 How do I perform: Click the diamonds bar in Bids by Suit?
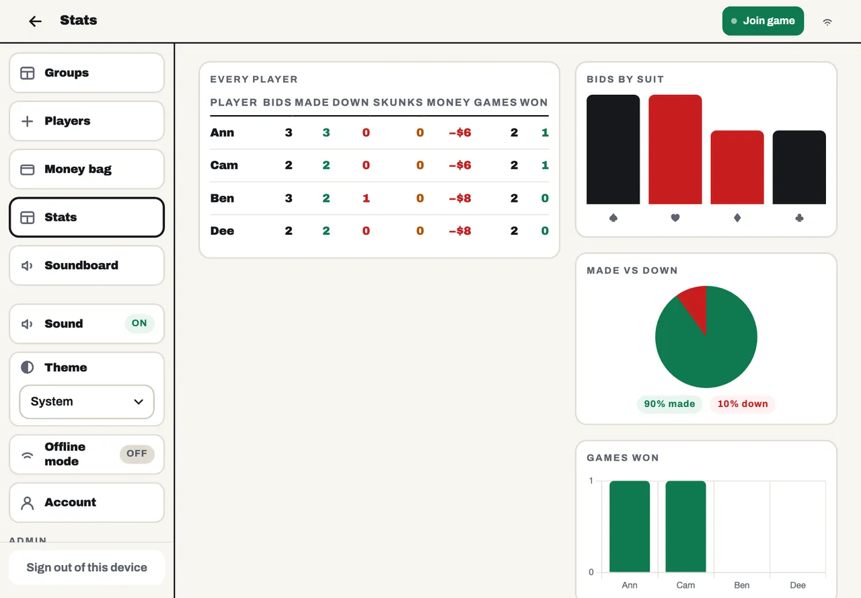click(737, 167)
